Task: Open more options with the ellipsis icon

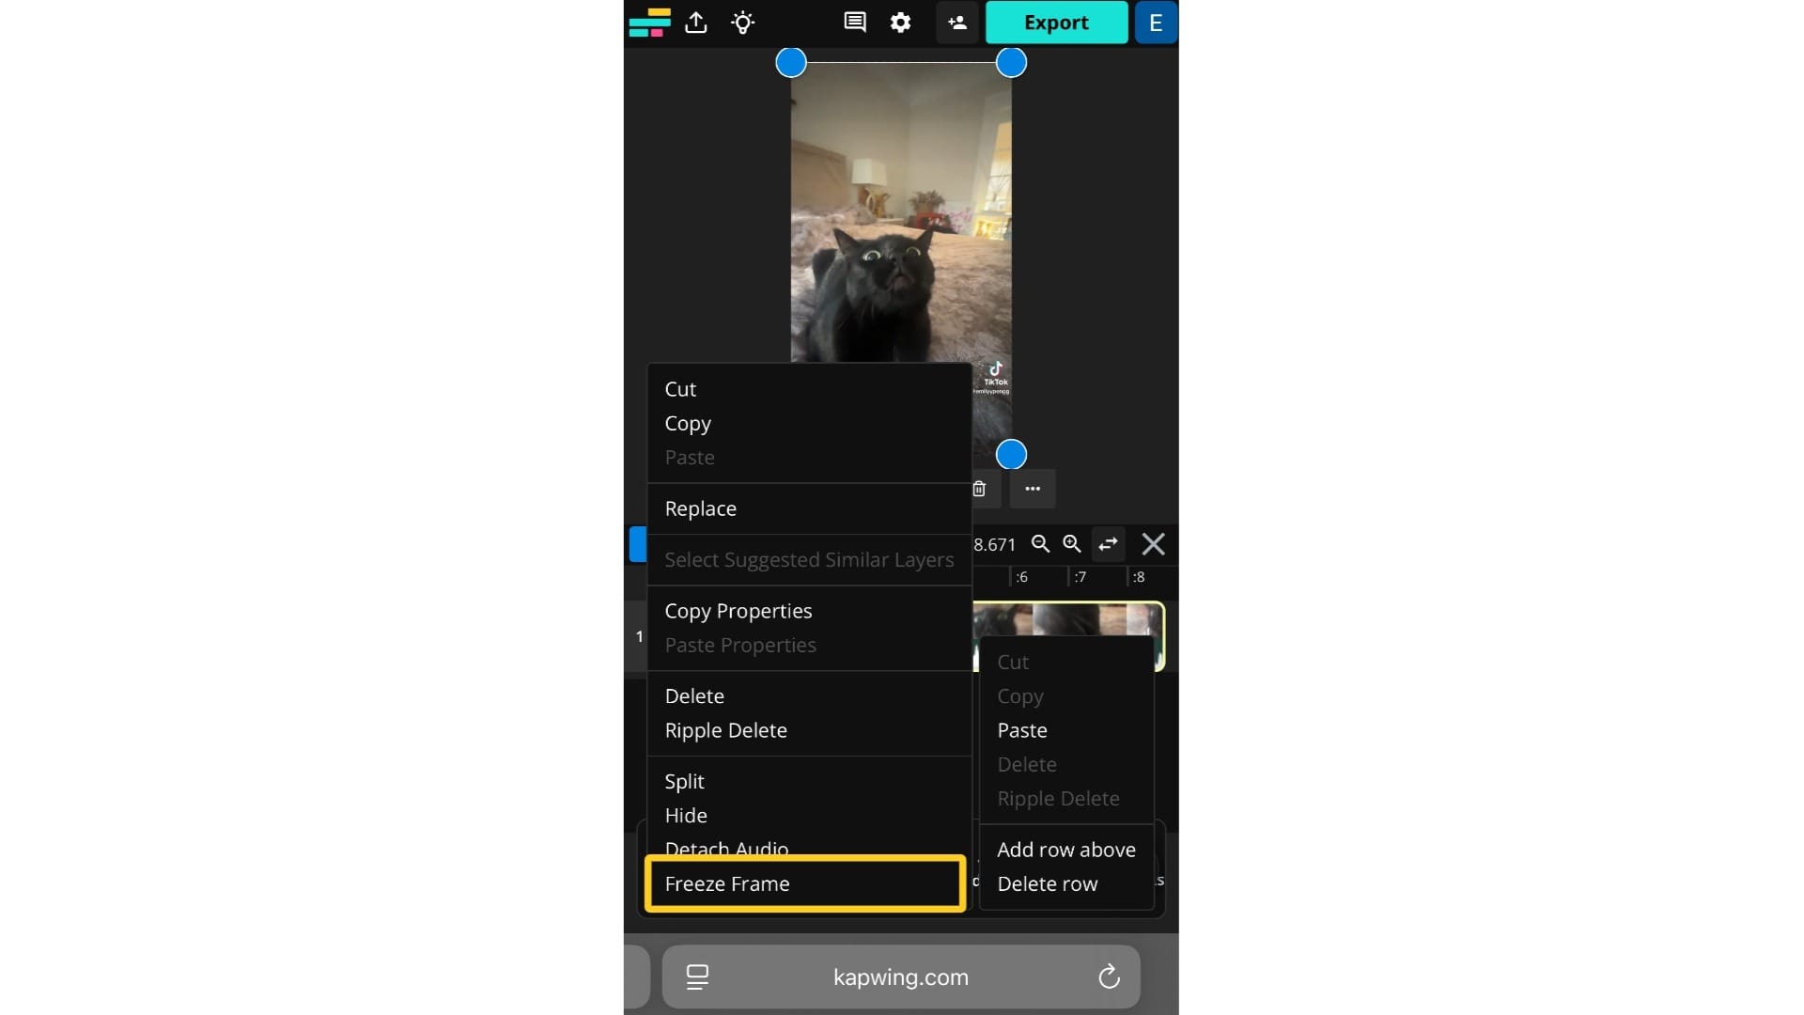Action: [x=1033, y=489]
